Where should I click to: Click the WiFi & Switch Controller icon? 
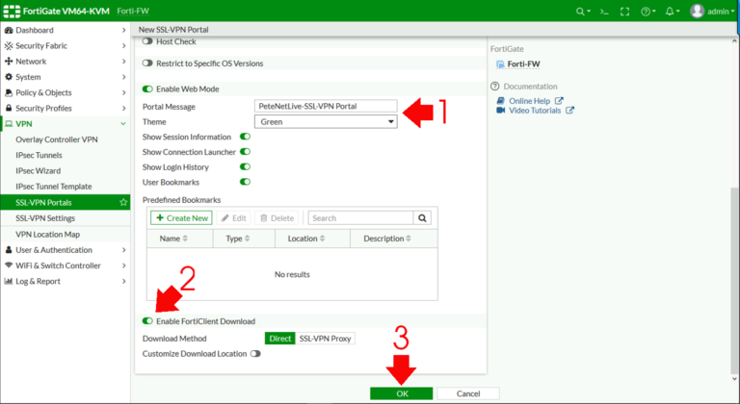9,265
